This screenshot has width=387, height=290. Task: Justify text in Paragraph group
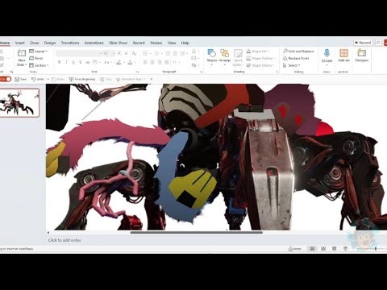coord(166,62)
